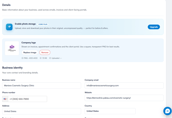
Task: Click the CORE PLUS badge
Action: pos(43,24)
